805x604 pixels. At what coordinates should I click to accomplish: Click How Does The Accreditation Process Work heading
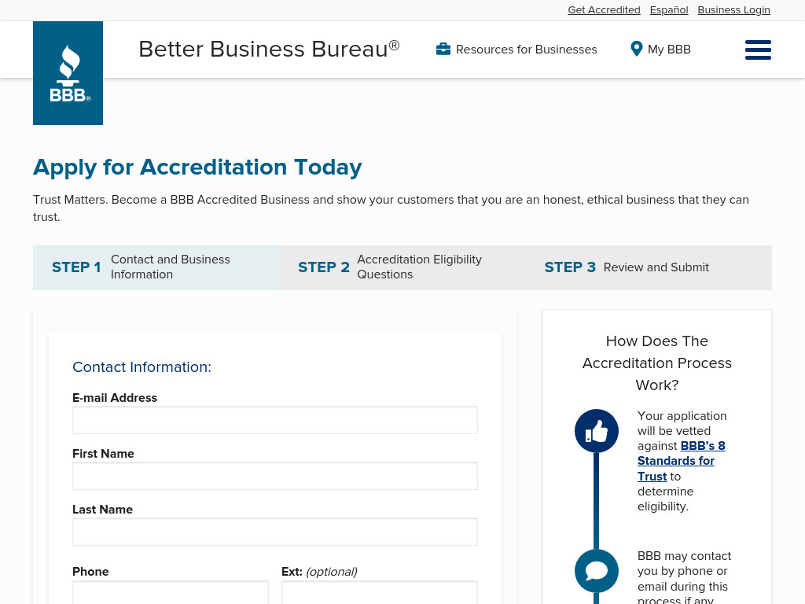coord(656,363)
